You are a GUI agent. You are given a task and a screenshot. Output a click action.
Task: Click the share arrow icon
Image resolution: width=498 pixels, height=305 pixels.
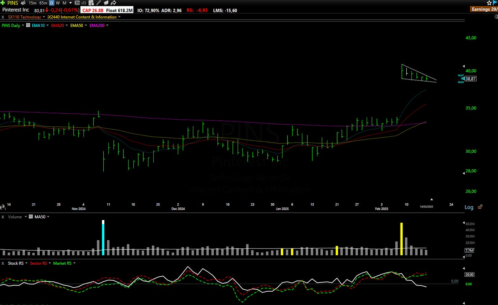(x=114, y=3)
